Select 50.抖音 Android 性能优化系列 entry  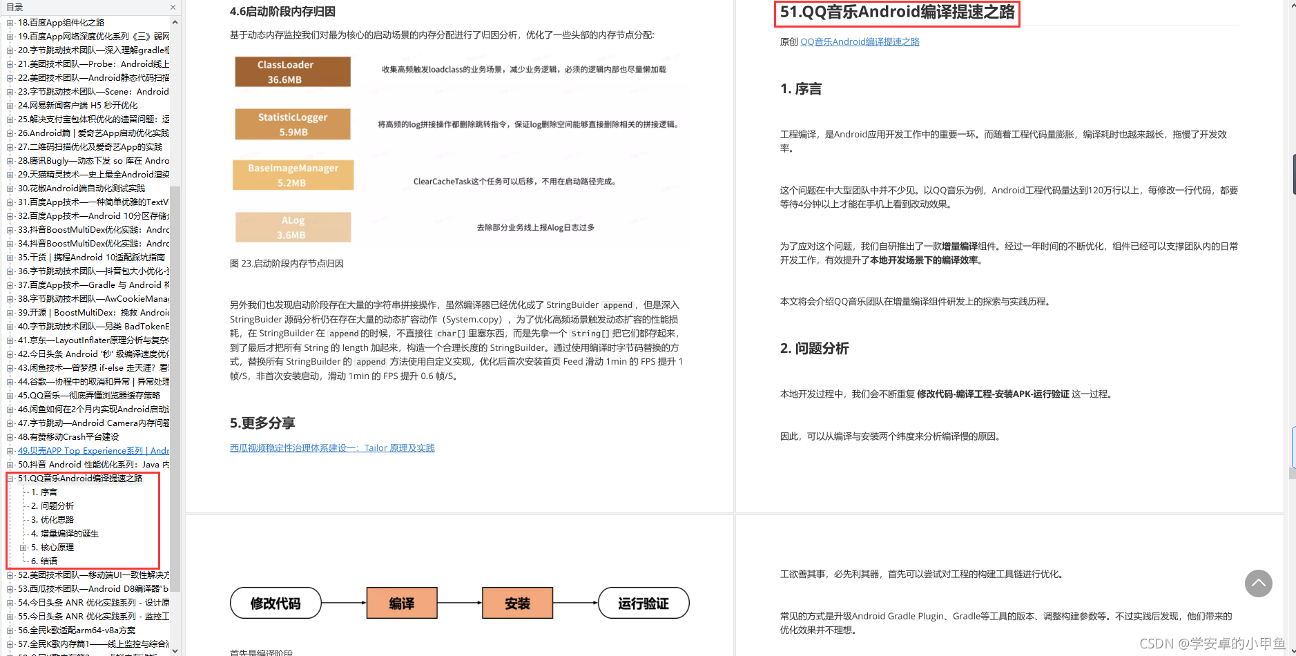point(93,465)
